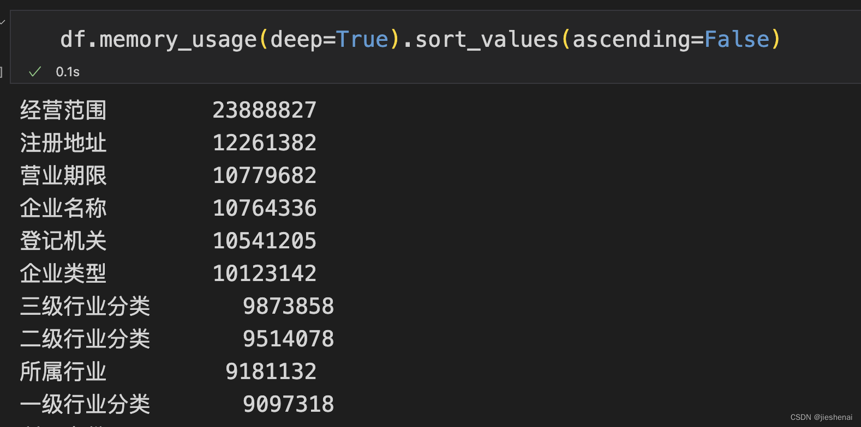Select the value 10123142
The image size is (861, 427).
(x=265, y=273)
